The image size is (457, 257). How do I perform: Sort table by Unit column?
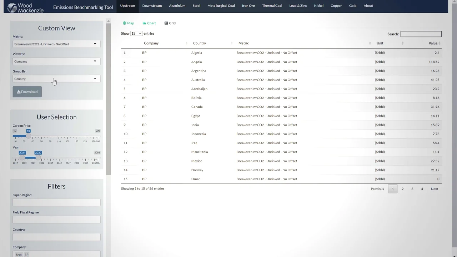tap(380, 43)
